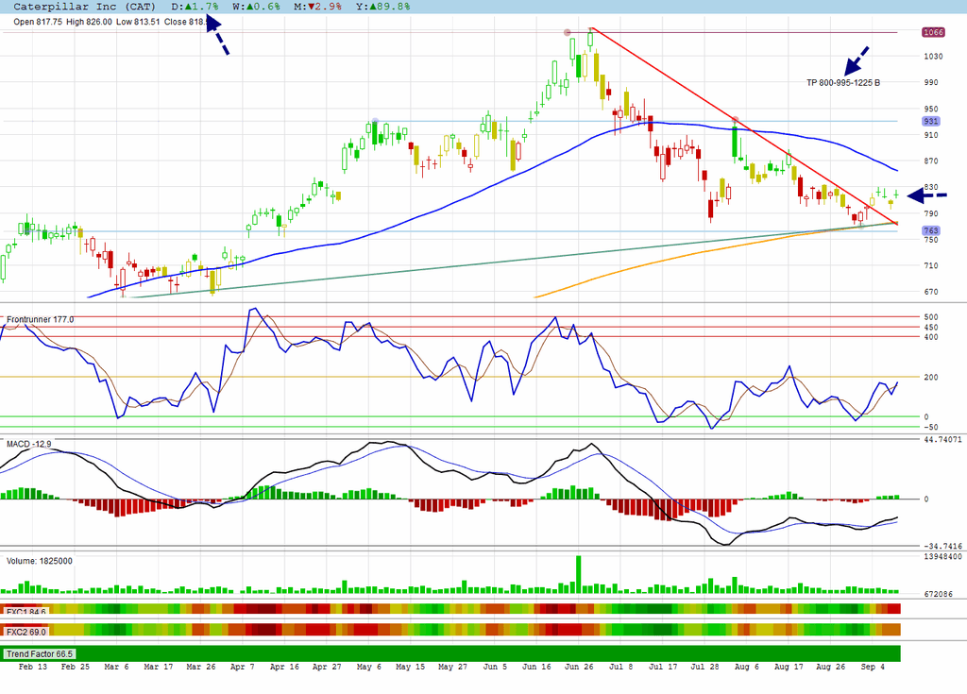Select the FXC2 69.0 heatmap label
Viewport: 967px width, 694px height.
[25, 632]
